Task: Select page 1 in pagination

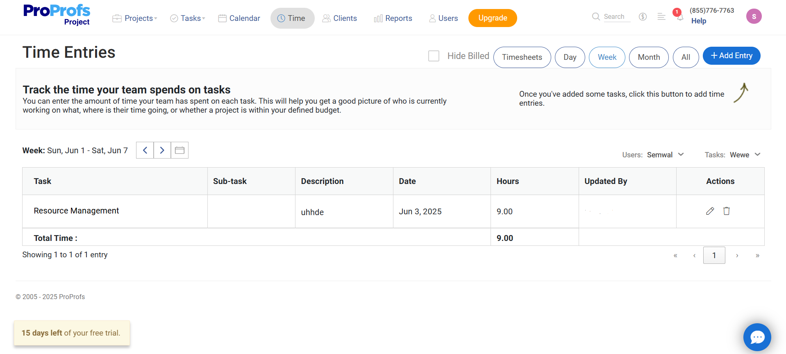Action: pos(714,255)
